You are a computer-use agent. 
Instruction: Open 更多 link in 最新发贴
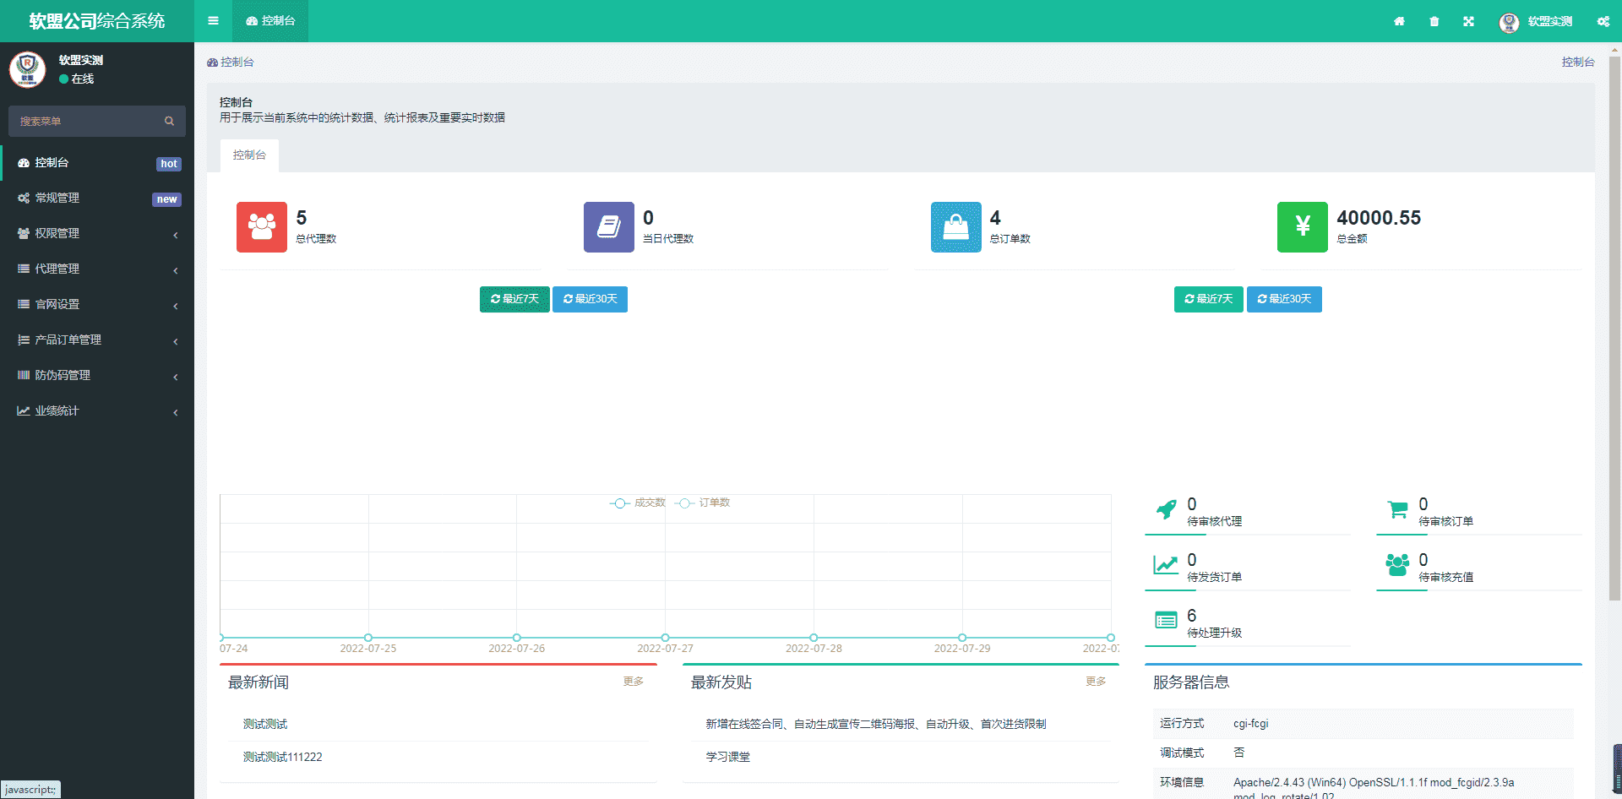(x=1096, y=682)
